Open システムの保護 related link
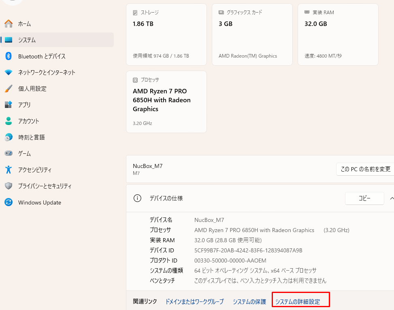Viewport: 394px width, 310px height. coord(249,301)
